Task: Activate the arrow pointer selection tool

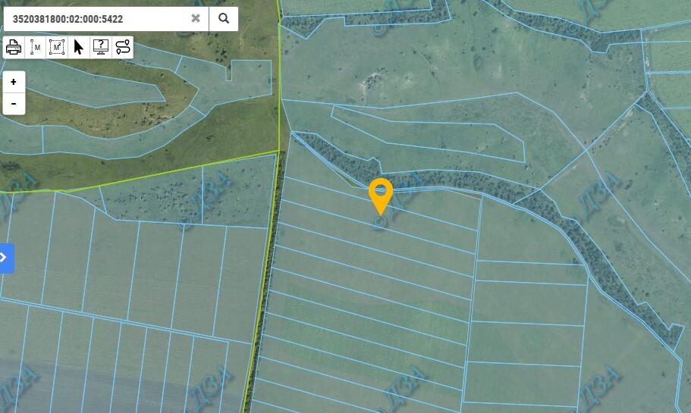Action: click(x=78, y=47)
